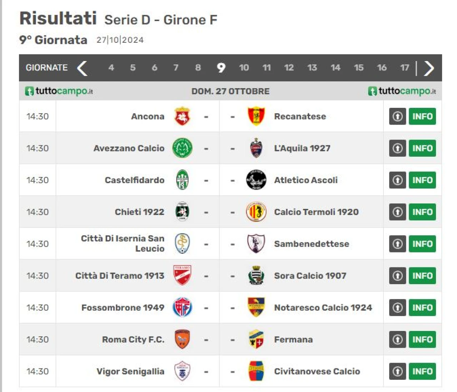Viewport: 457px width, 392px height.
Task: Open INFO for Chieti 1922 match
Action: tap(422, 212)
